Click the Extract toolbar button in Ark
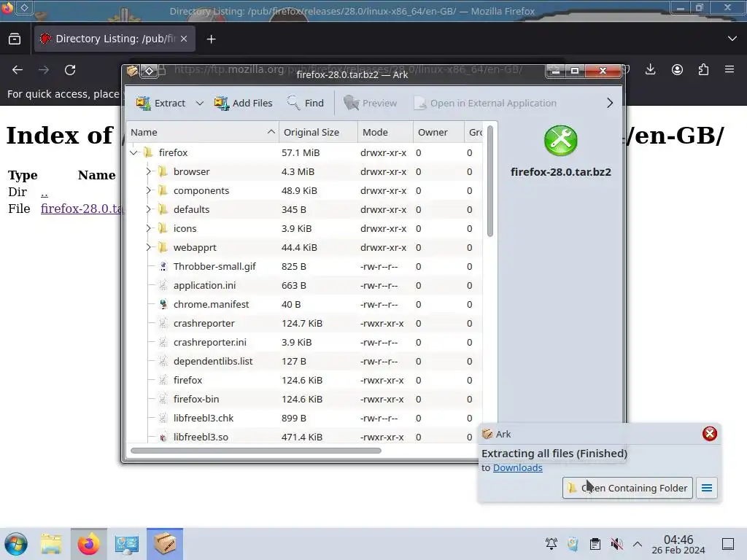Screen dimensions: 747x560 click(x=160, y=103)
